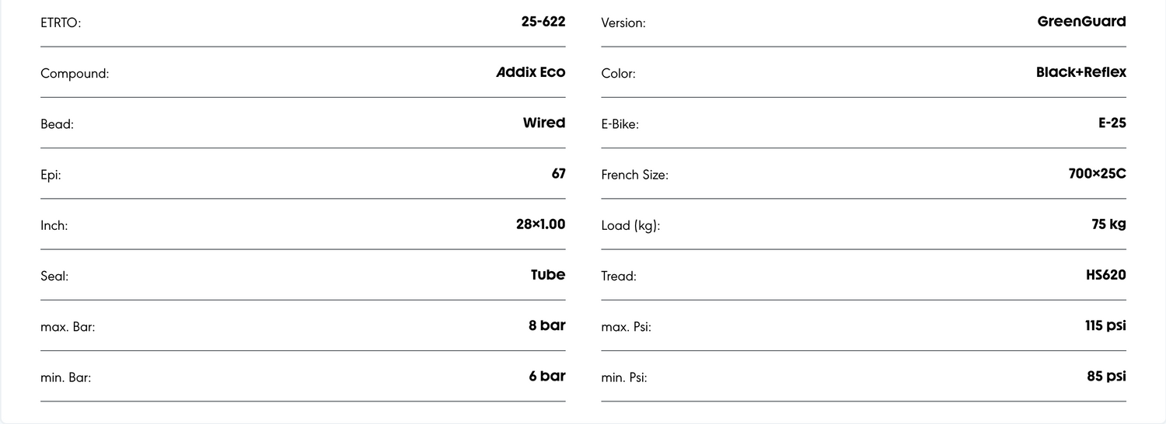This screenshot has width=1166, height=424.
Task: Click the E-25 e-bike rating
Action: (x=1112, y=123)
